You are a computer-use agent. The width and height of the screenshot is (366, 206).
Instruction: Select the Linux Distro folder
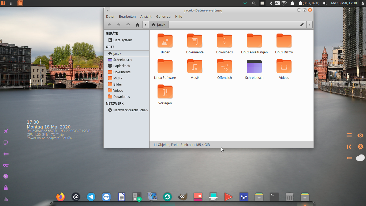[284, 41]
